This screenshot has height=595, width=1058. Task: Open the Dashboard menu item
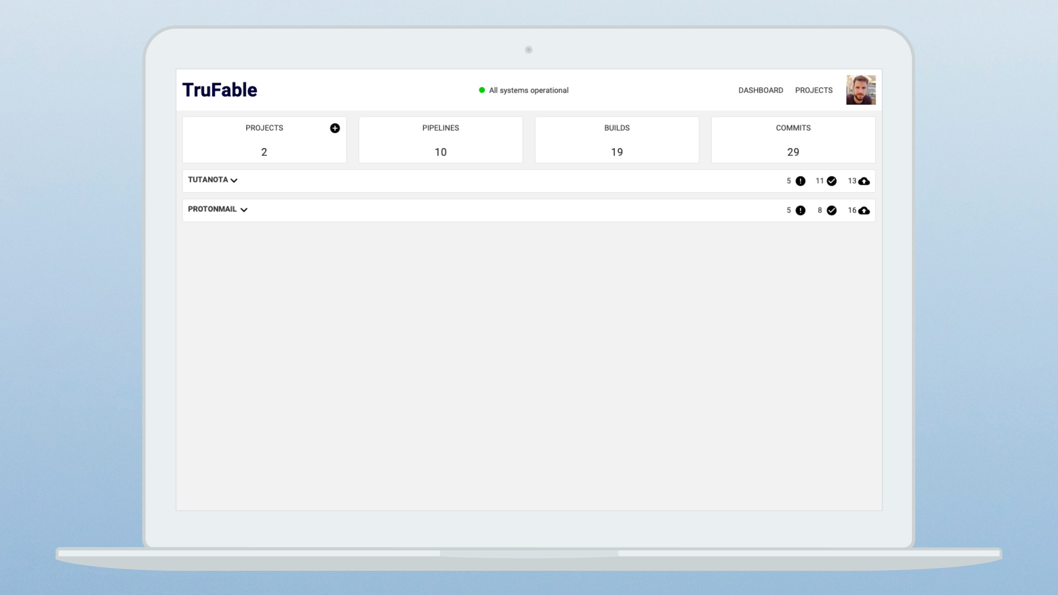[x=760, y=90]
